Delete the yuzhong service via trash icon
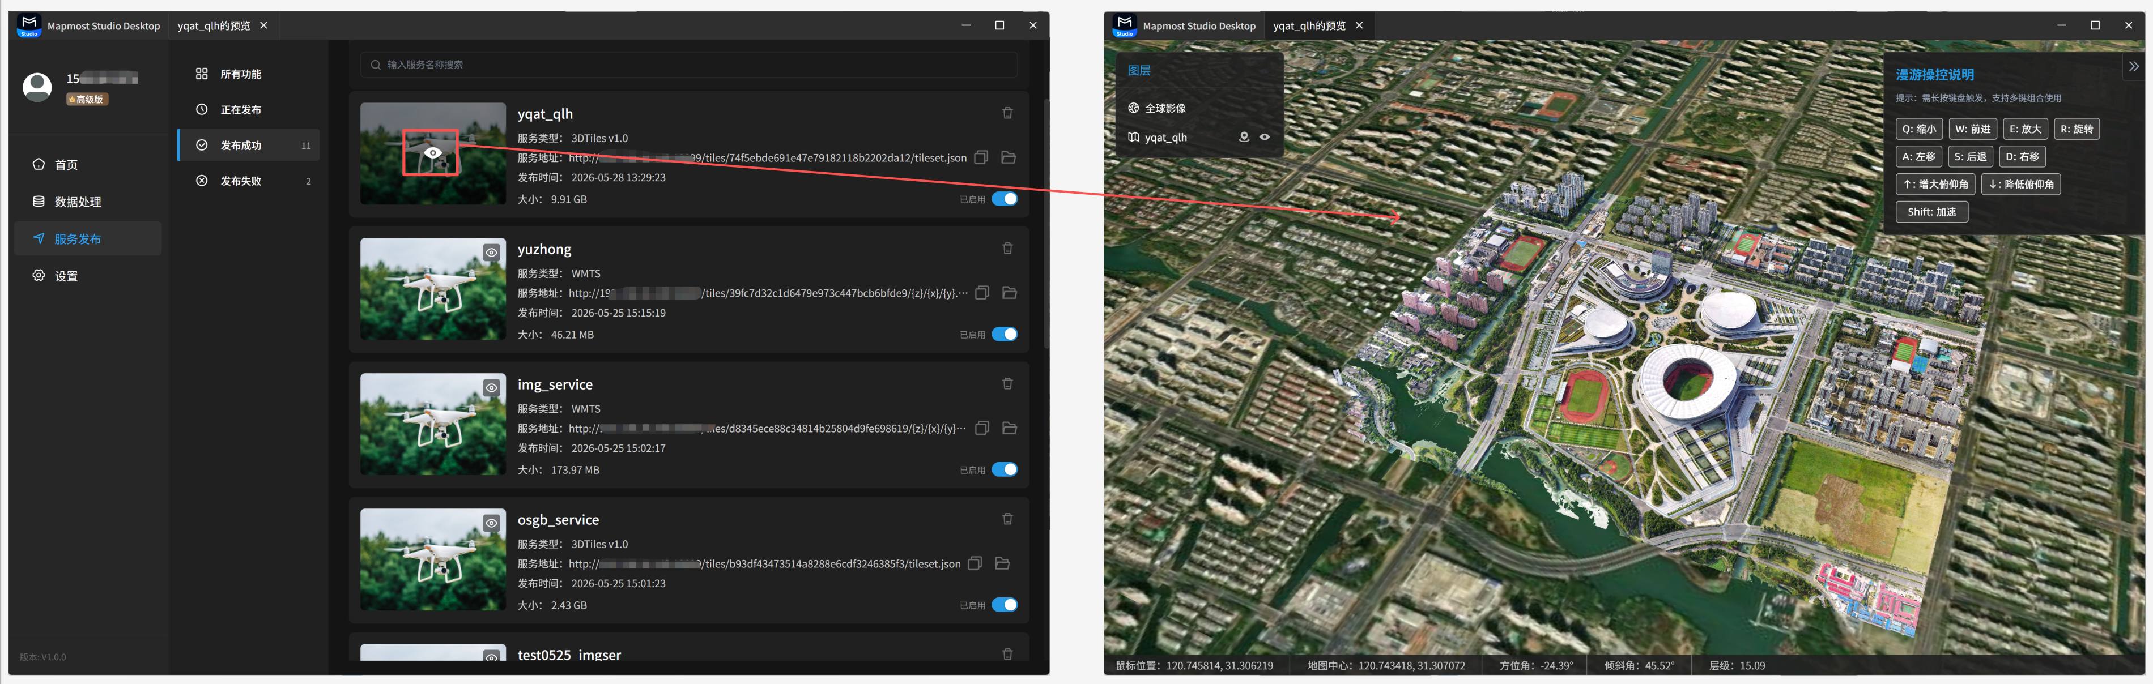 (x=1007, y=248)
